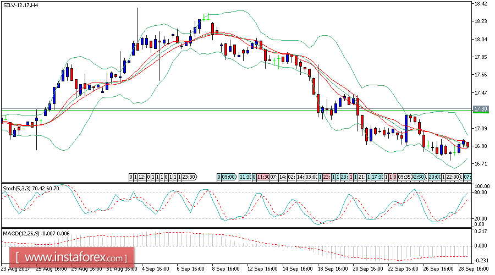Screen dimensions: 495x275
Task: Click the 0.000 MACD zero level label
Action: click(481, 246)
